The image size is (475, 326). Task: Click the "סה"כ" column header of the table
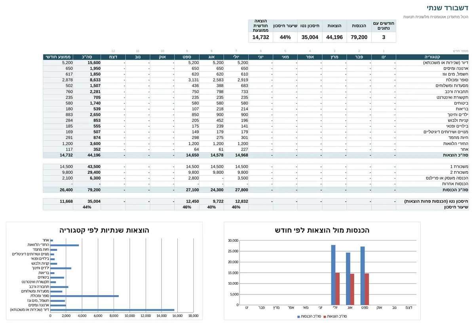(x=87, y=57)
